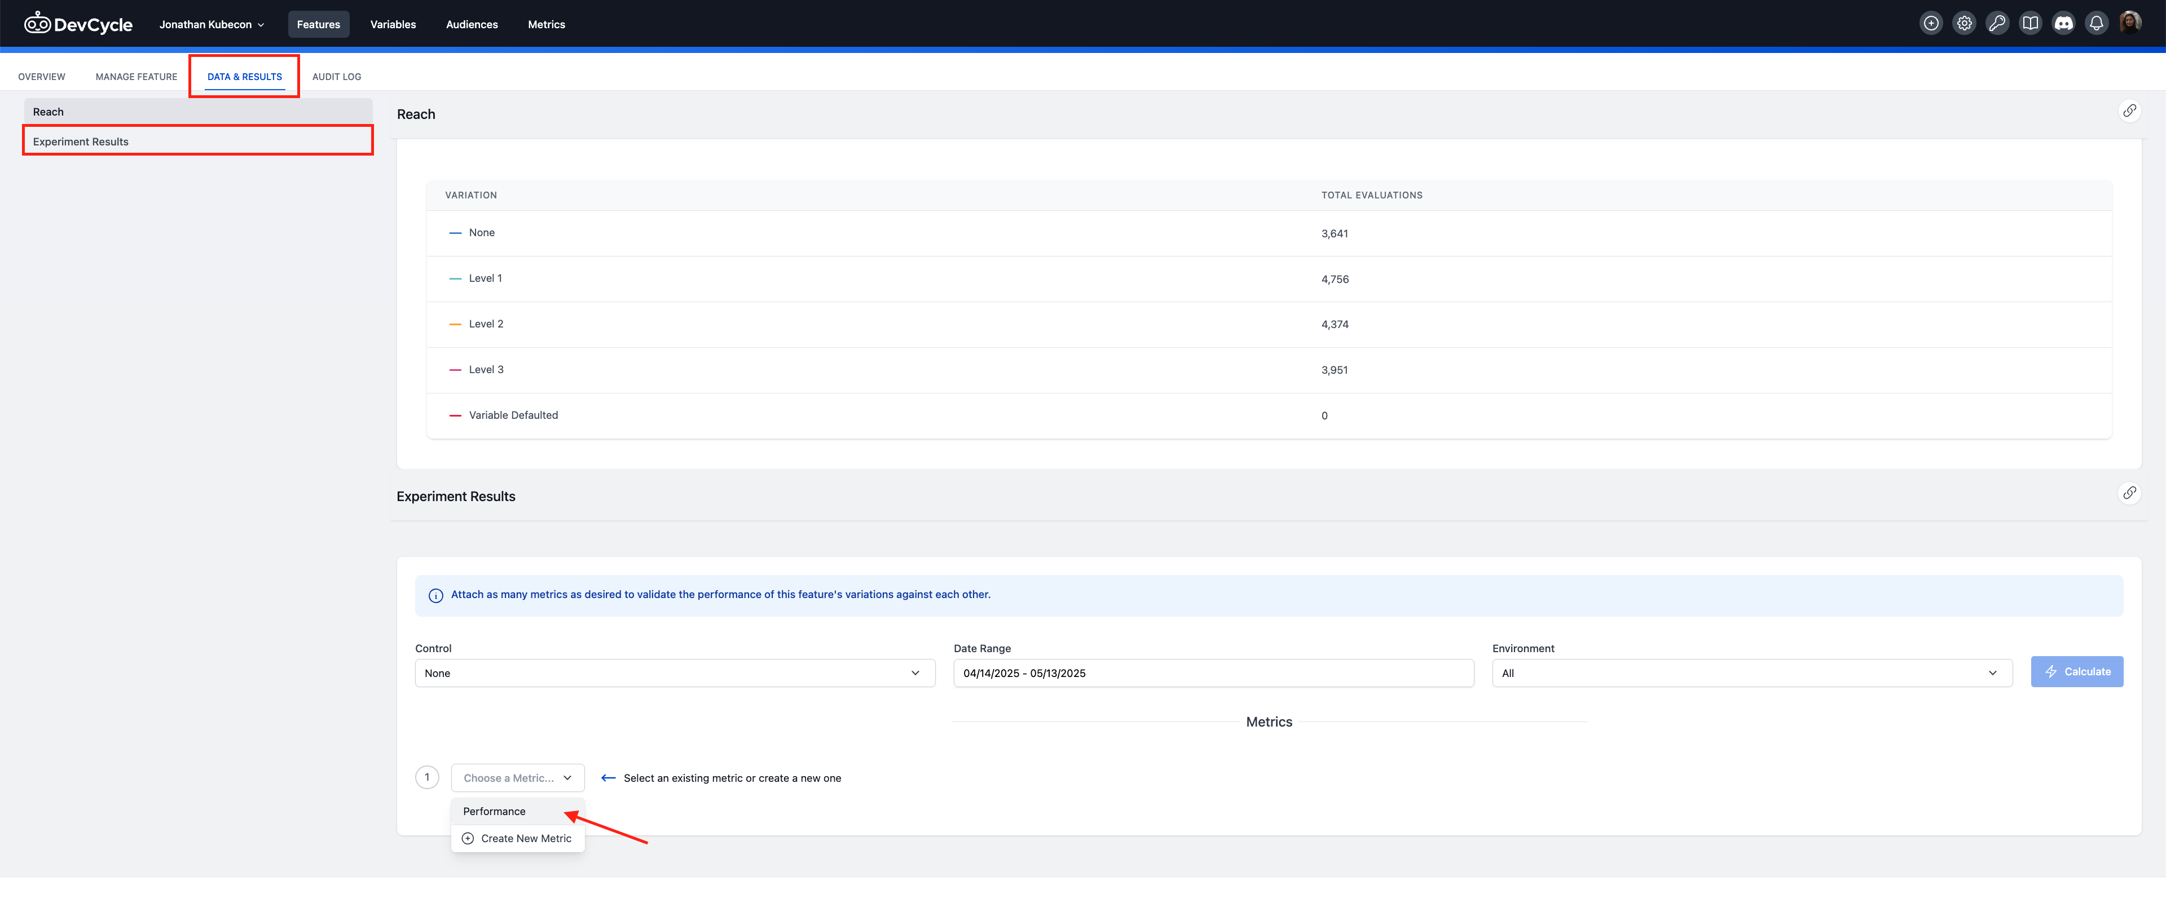Viewport: 2166px width, 903px height.
Task: Open the Choose a Metric dropdown
Action: (x=517, y=777)
